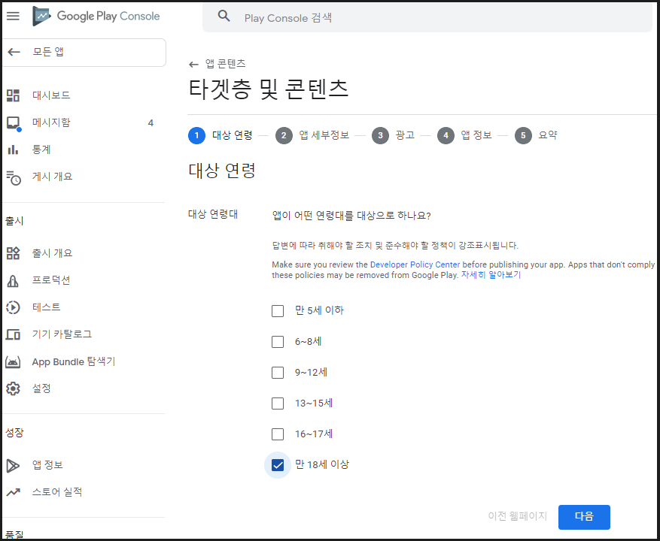
Task: Open the Developer Policy Center link
Action: pyautogui.click(x=415, y=264)
